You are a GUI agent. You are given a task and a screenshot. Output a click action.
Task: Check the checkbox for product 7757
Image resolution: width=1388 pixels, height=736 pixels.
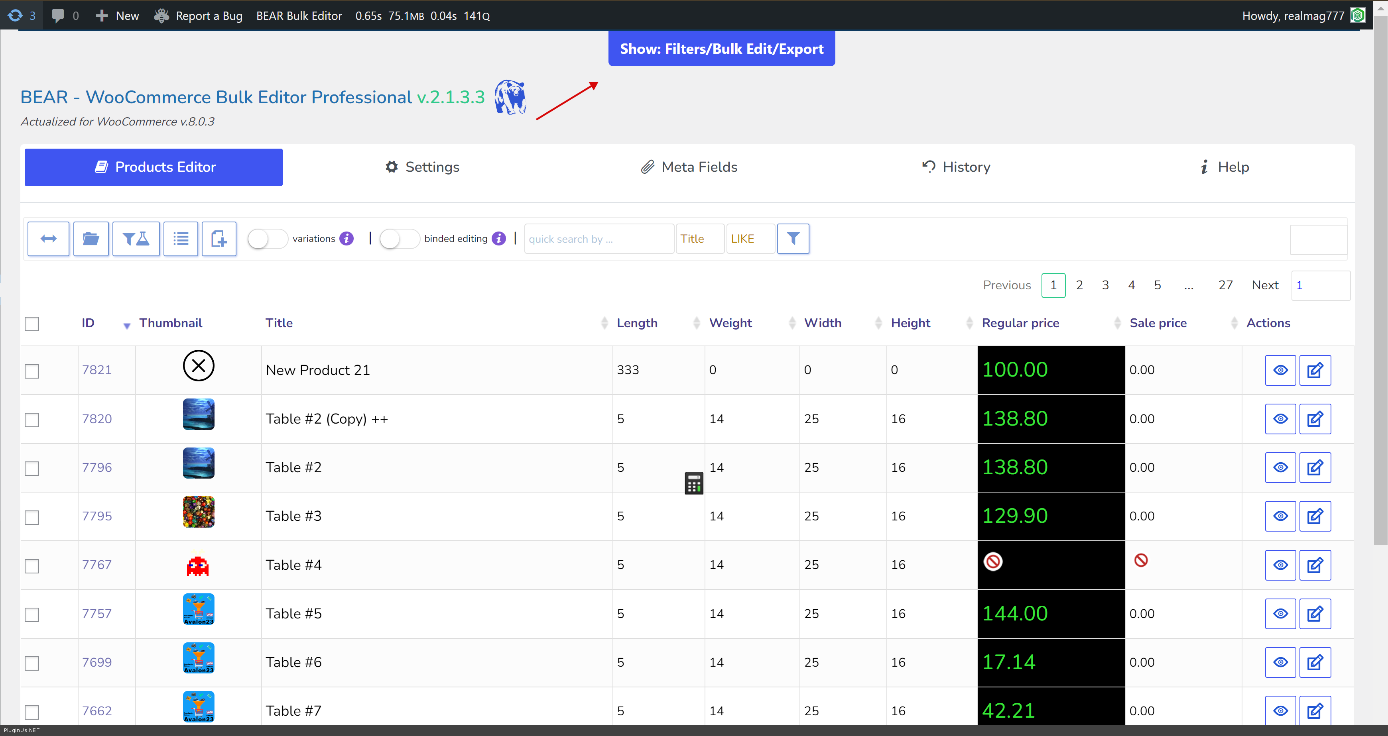click(x=32, y=614)
